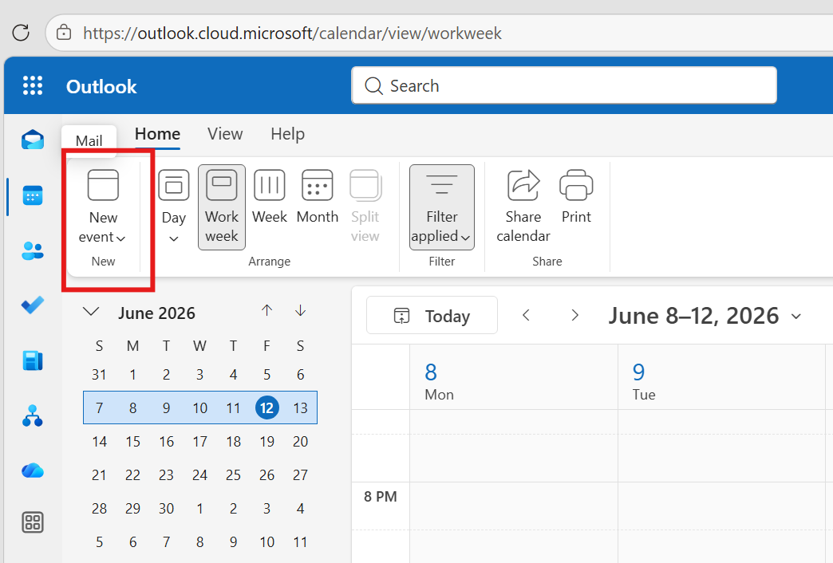Click inside the Search box
Image resolution: width=833 pixels, height=563 pixels.
click(x=563, y=85)
